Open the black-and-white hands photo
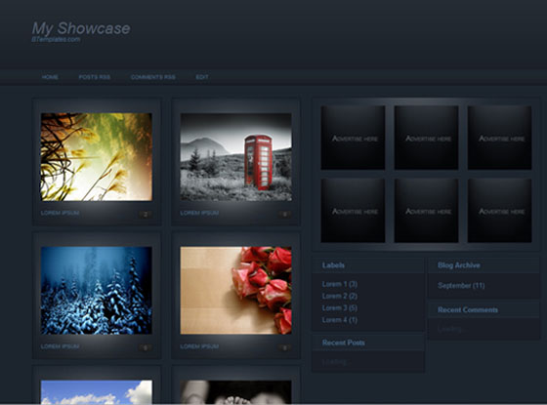The height and width of the screenshot is (405, 547). 235,392
